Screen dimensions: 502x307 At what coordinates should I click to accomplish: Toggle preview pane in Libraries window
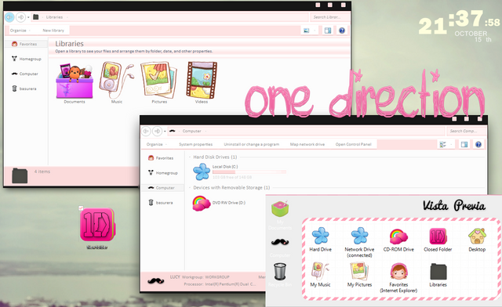pos(328,31)
